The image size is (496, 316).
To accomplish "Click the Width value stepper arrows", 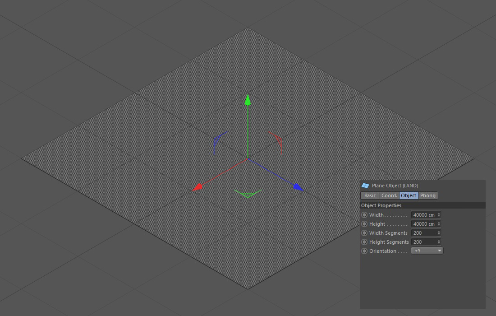I will [x=439, y=215].
